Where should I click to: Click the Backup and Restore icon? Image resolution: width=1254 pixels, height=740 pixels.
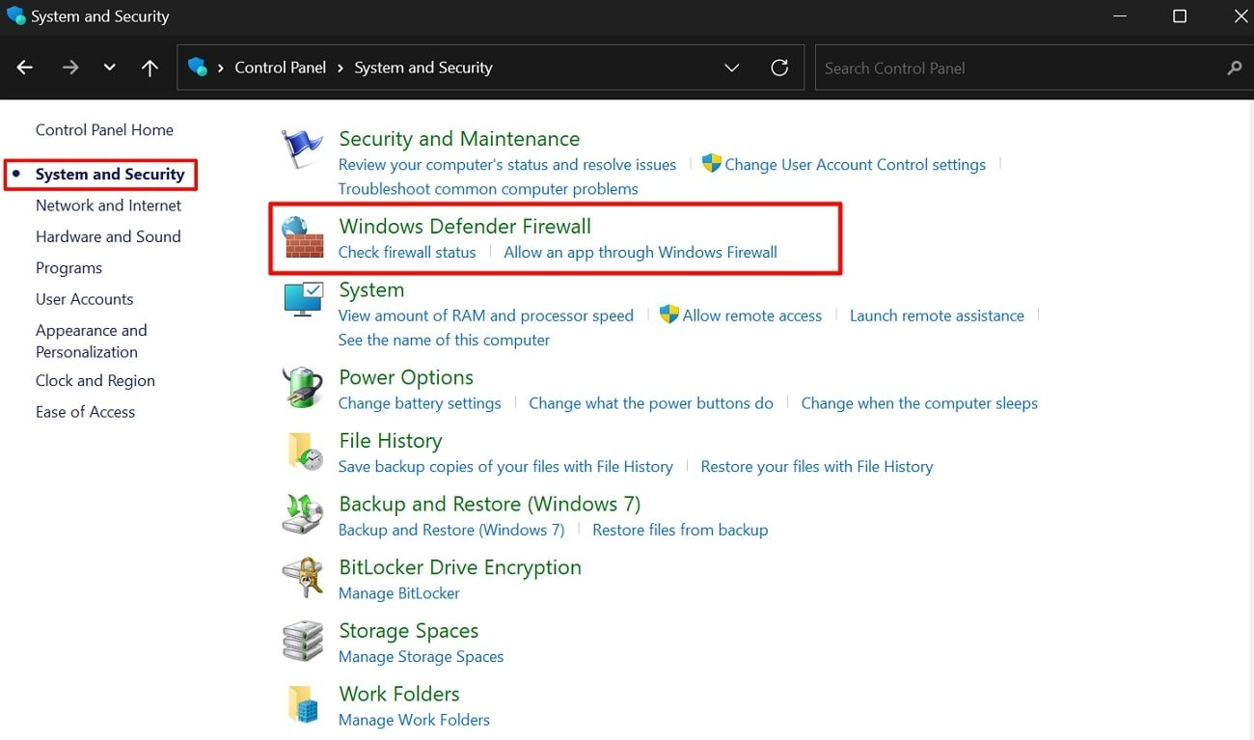click(x=302, y=513)
